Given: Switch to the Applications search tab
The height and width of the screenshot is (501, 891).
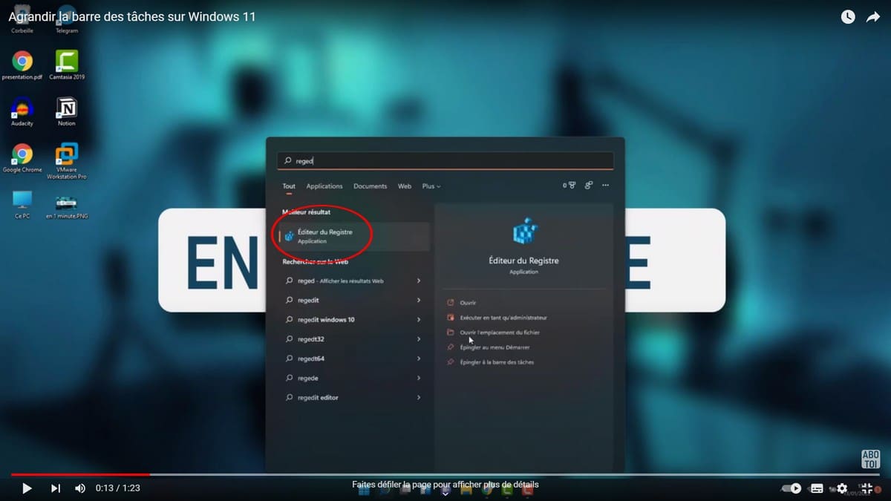Looking at the screenshot, I should pos(324,186).
